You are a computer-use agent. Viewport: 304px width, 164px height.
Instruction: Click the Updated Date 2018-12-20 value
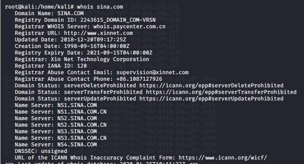(93, 40)
